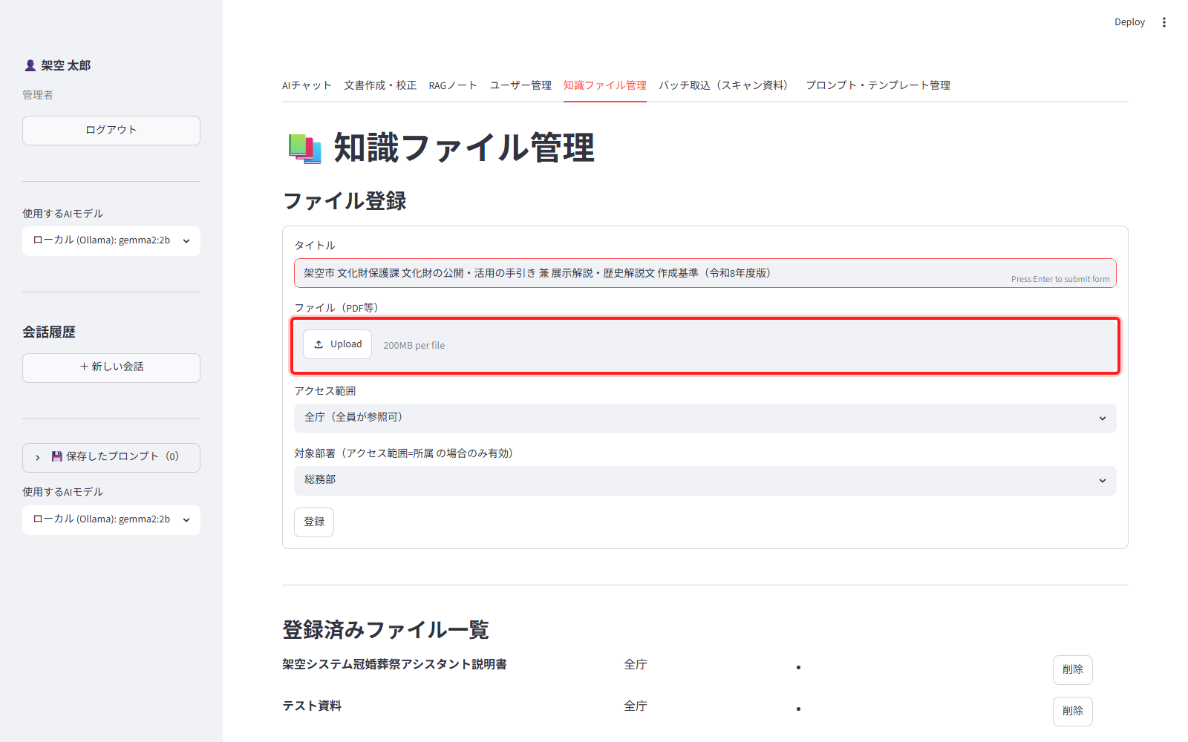Click 全庁 in the 架空システム冠婚葬祭 row
This screenshot has width=1188, height=742.
(636, 664)
